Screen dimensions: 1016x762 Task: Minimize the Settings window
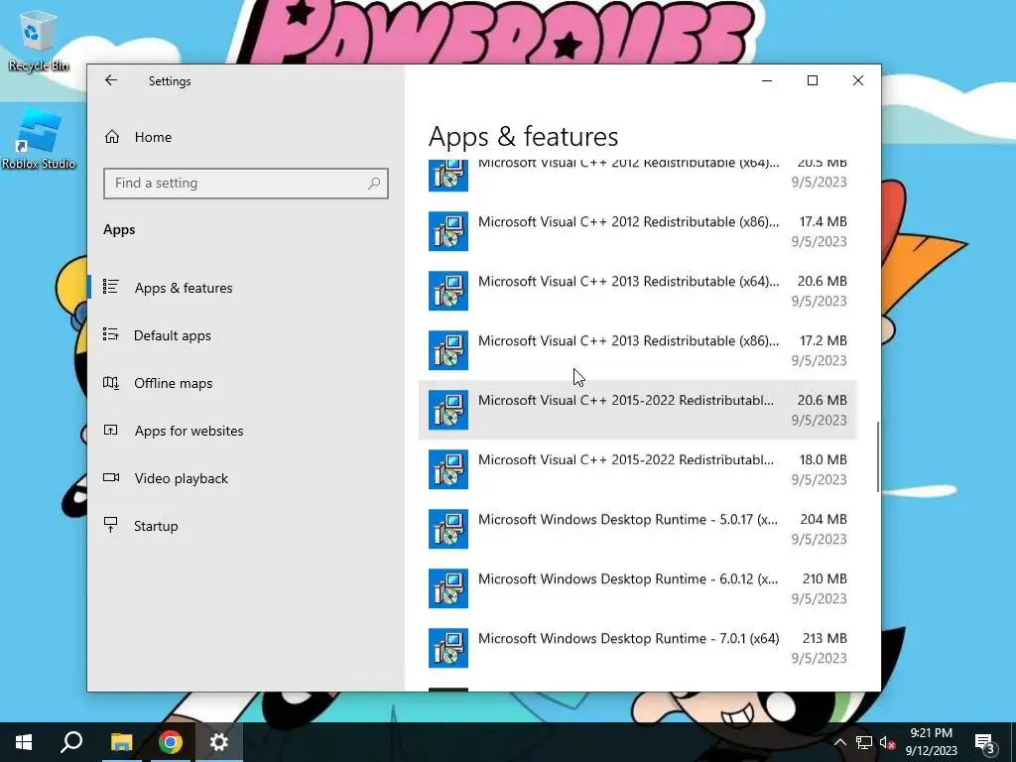(x=767, y=81)
